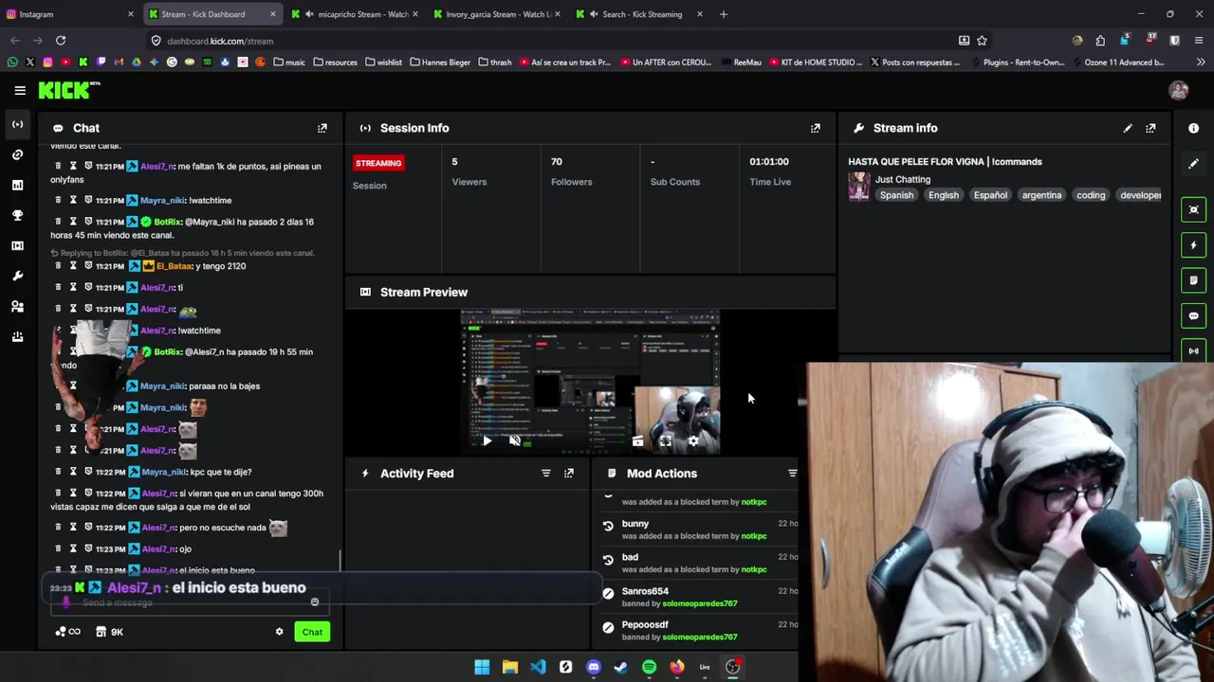Viewport: 1214px width, 682px height.
Task: Select the argentina tag
Action: pyautogui.click(x=1041, y=195)
